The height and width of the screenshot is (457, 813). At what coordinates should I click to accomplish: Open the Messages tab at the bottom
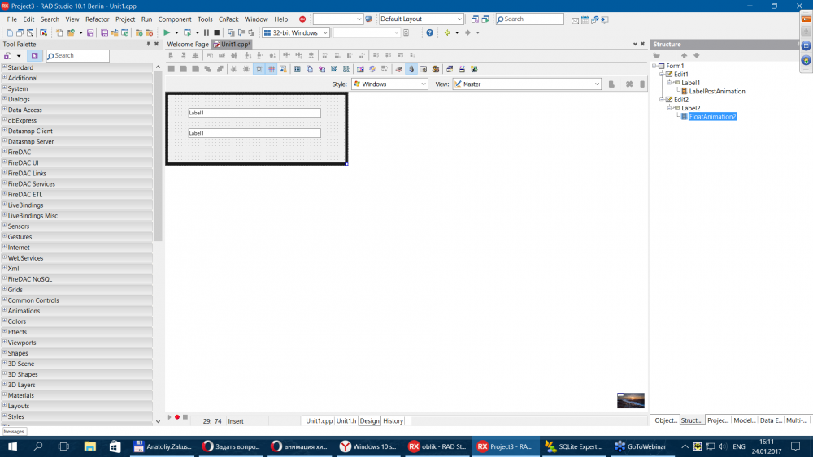coord(14,431)
